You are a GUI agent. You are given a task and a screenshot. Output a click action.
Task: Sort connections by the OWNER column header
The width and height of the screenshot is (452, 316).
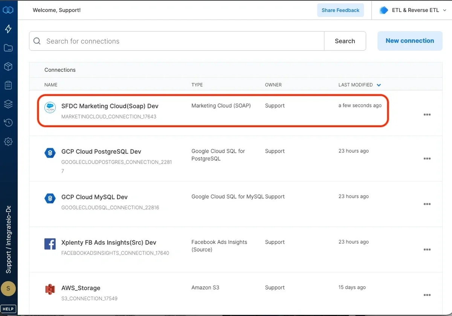pos(273,85)
